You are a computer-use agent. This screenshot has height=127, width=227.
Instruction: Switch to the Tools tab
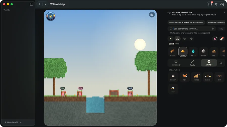click(x=192, y=63)
